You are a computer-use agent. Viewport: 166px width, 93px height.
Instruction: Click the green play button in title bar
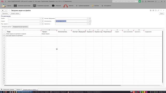point(140,1)
